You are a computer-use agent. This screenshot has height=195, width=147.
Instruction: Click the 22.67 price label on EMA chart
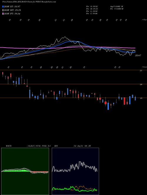[x=138, y=56]
